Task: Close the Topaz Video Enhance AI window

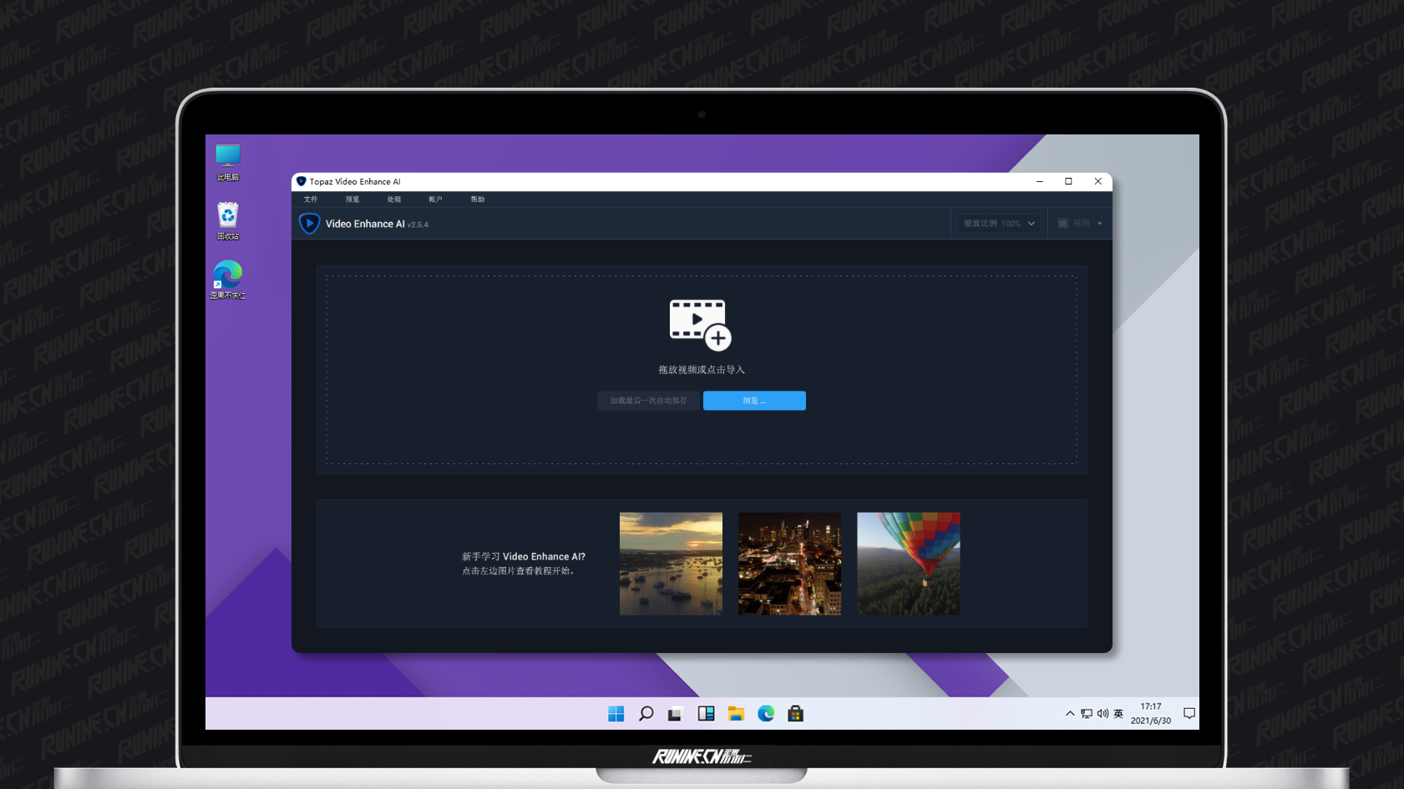Action: point(1097,181)
